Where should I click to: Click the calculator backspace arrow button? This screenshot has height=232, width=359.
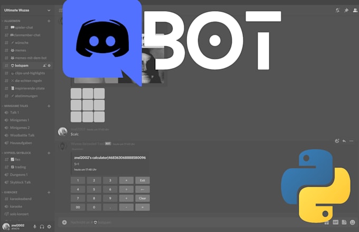tap(143, 189)
